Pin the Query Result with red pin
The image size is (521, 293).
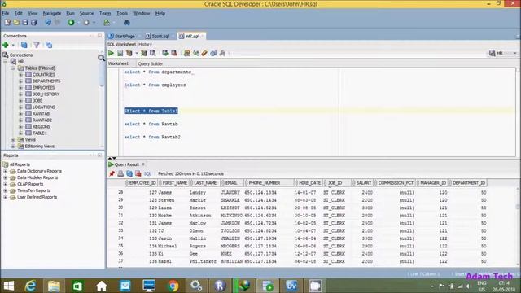tap(112, 173)
